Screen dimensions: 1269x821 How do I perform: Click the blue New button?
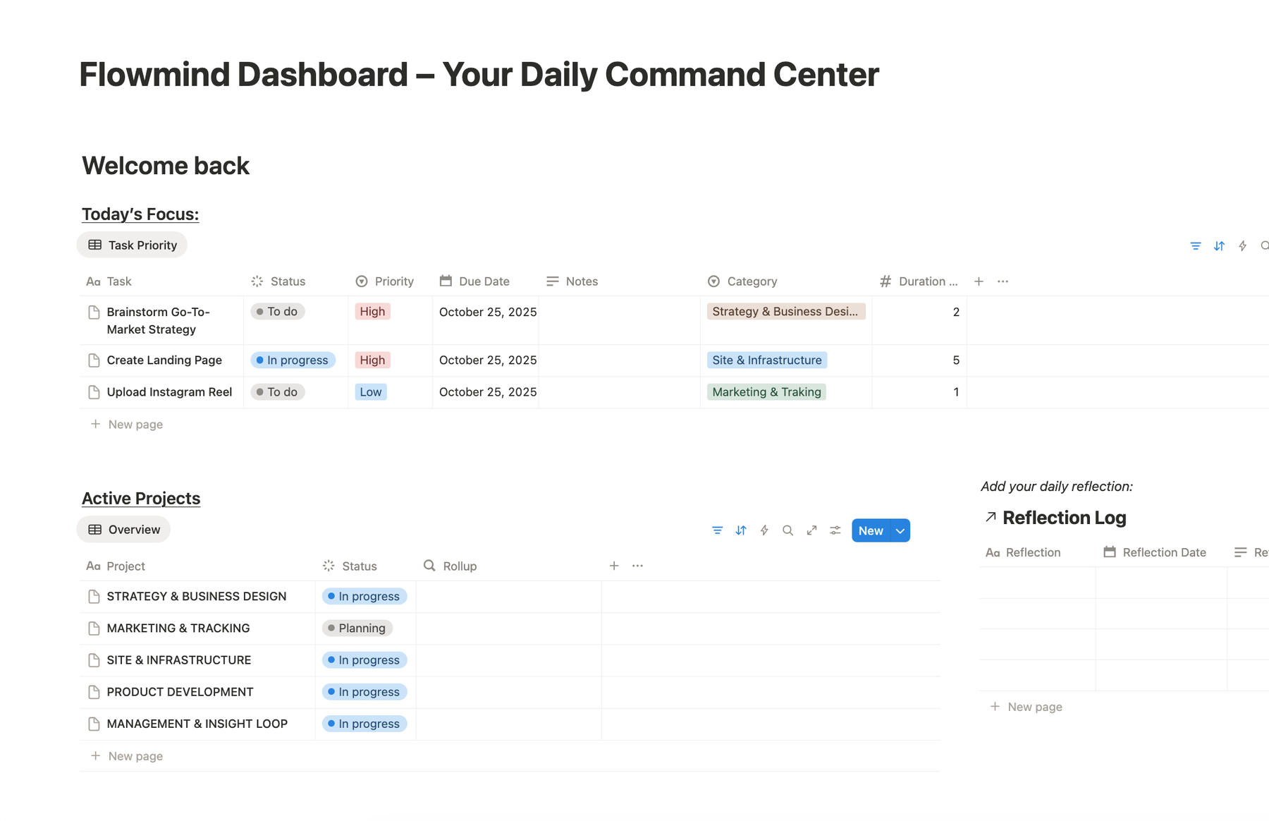coord(871,531)
